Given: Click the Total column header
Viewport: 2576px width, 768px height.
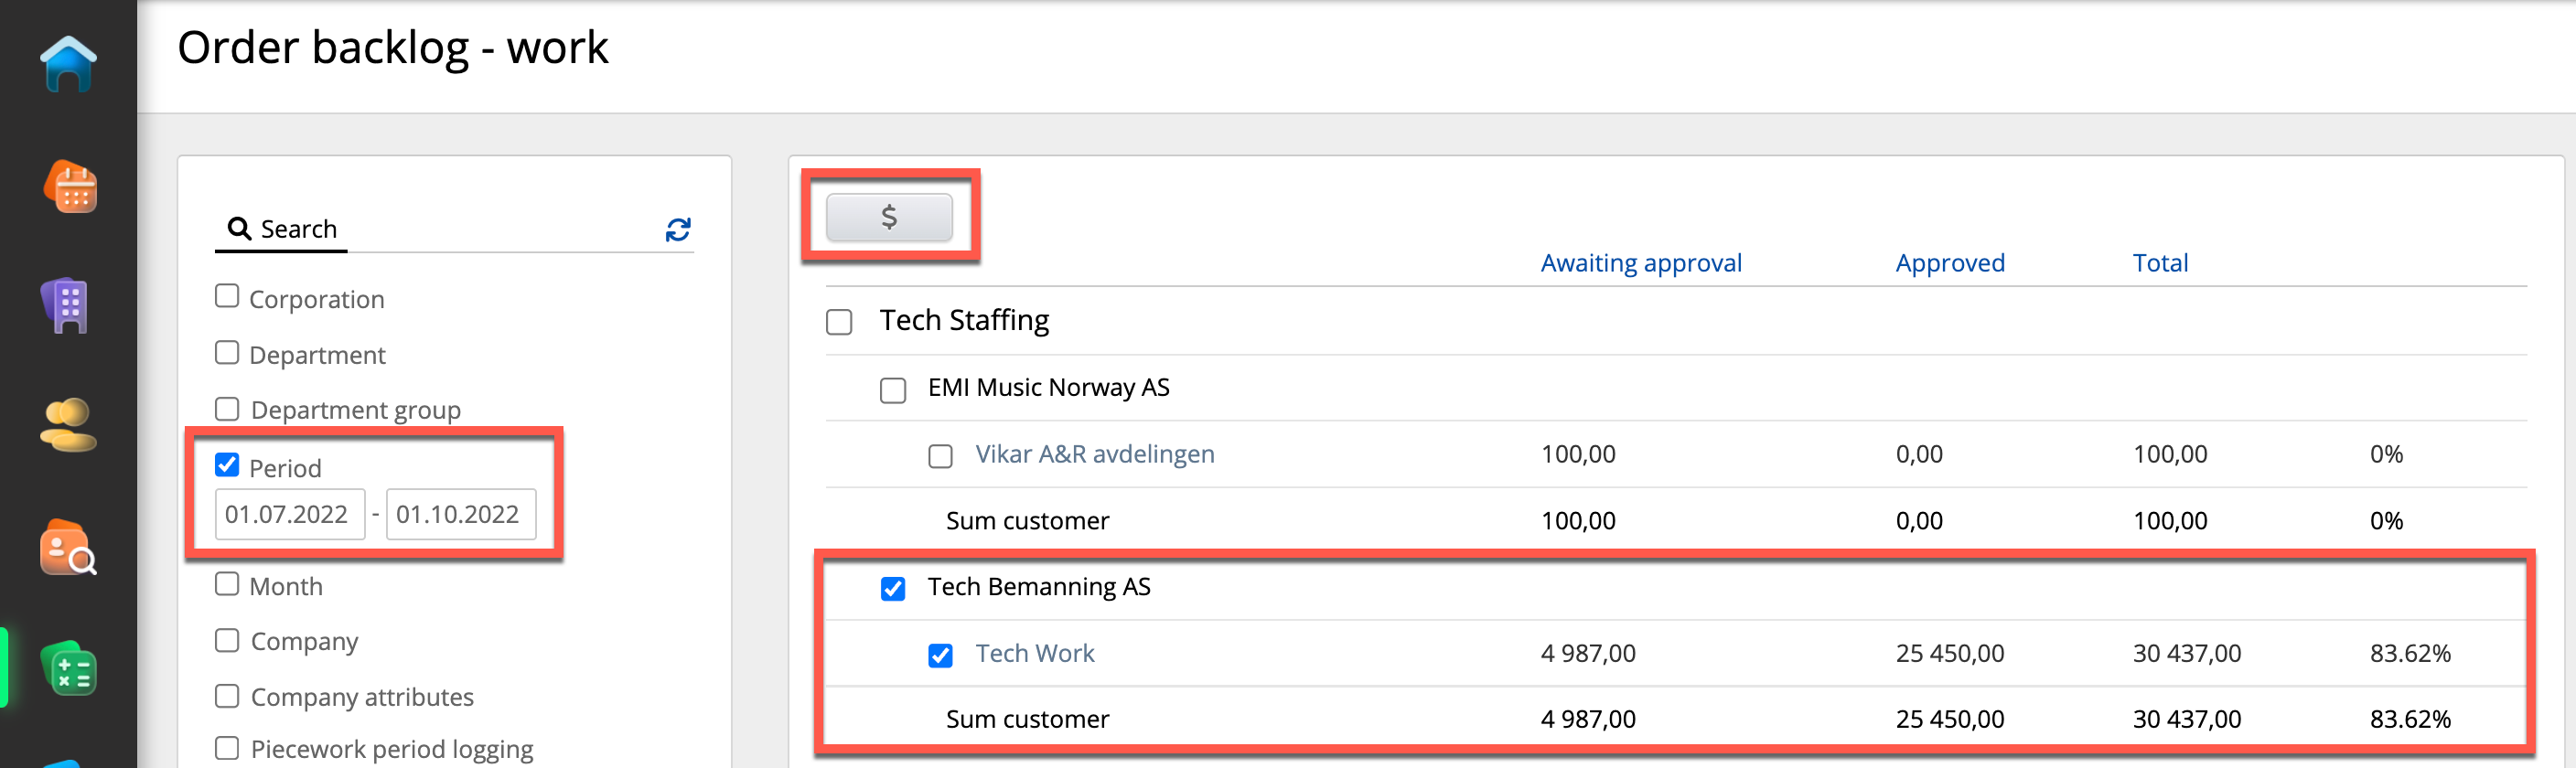Looking at the screenshot, I should click(x=2160, y=263).
